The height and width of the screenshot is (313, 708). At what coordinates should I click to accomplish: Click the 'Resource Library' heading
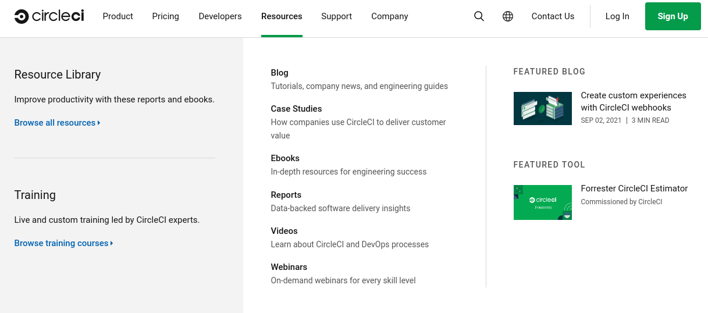pos(58,74)
